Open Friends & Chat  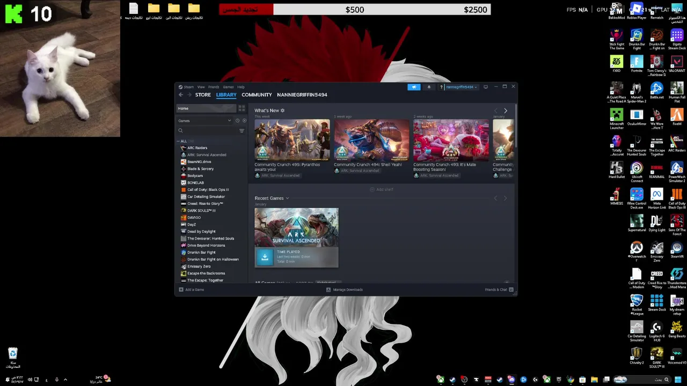499,289
